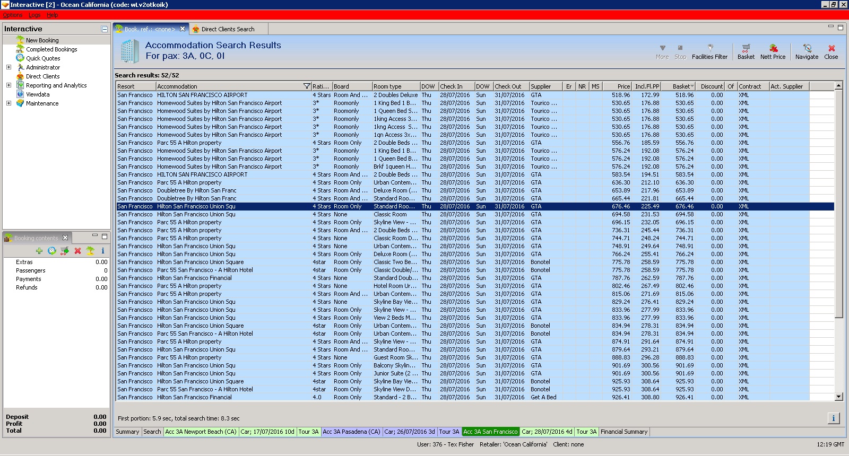This screenshot has height=456, width=849.
Task: Open the Car; 28/07/2016 4d tab
Action: (547, 432)
